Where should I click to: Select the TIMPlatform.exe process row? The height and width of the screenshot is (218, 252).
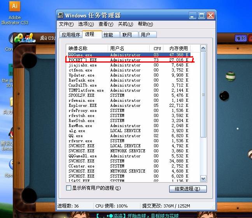tap(128, 90)
